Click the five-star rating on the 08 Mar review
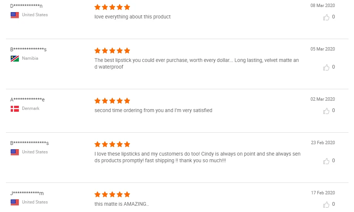Screen dimensions: 354x212 point(112,7)
